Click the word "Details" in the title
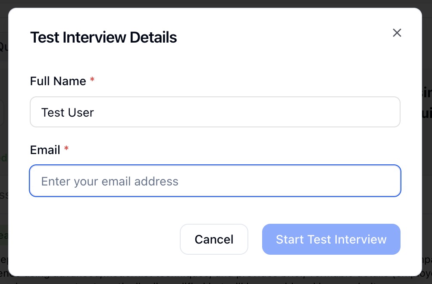 click(x=153, y=37)
